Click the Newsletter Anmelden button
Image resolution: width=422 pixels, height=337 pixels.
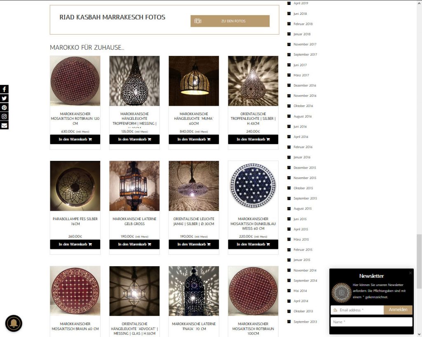[x=398, y=309]
